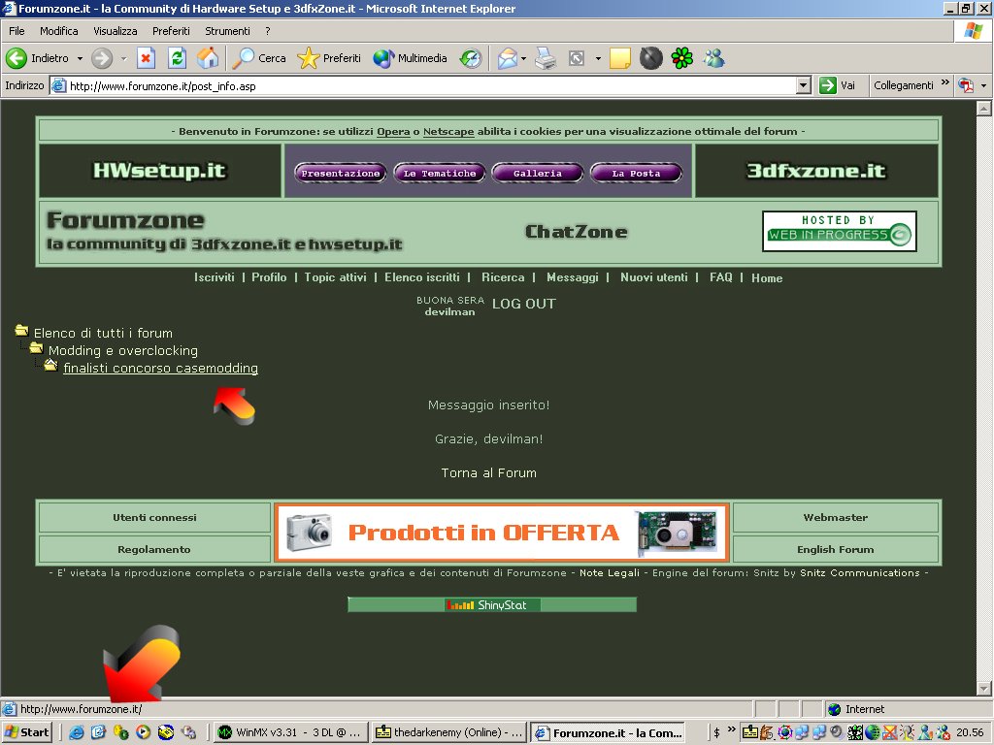The image size is (994, 745).
Task: Print page with printer icon
Action: 546,58
